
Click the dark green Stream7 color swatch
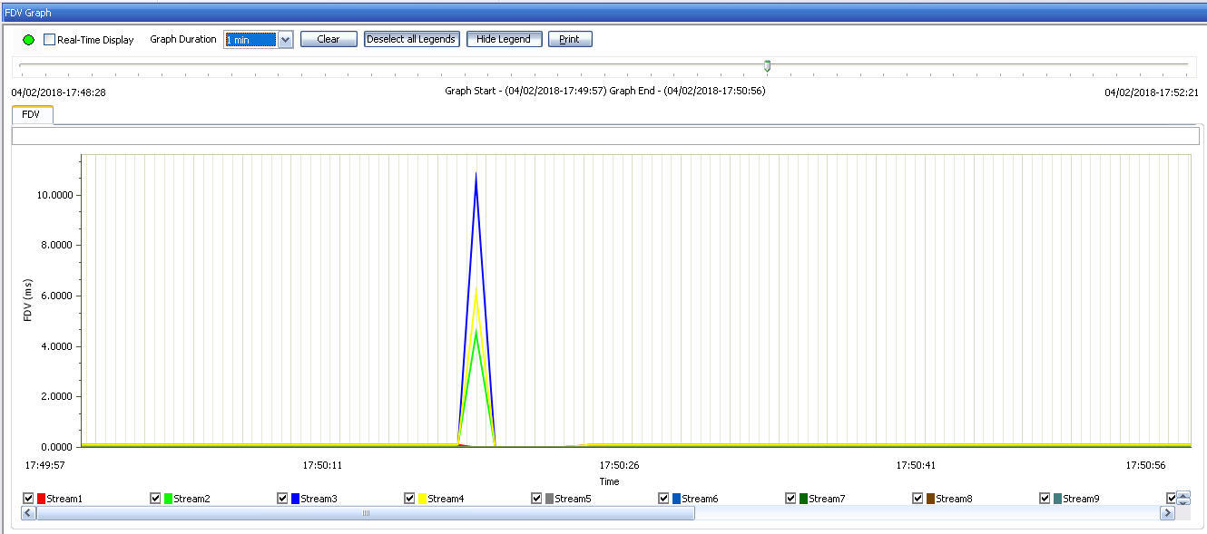pyautogui.click(x=804, y=499)
